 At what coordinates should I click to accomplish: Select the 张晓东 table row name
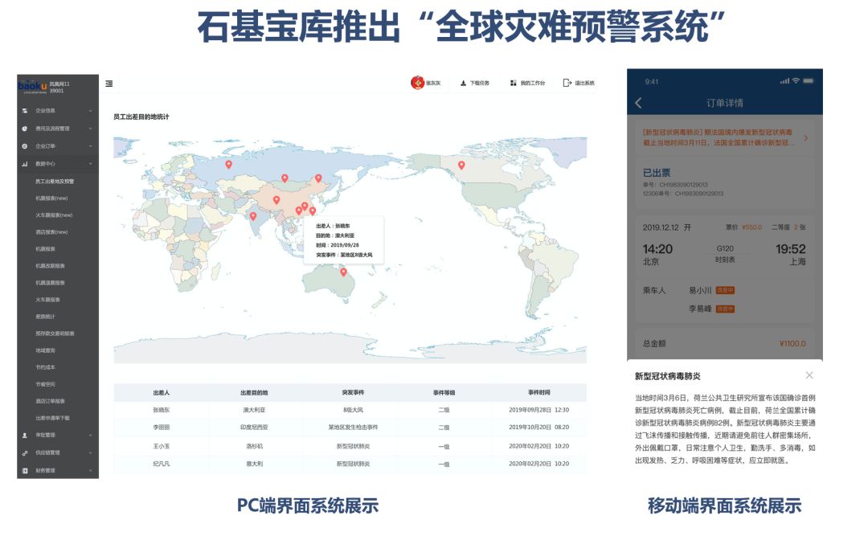point(161,411)
